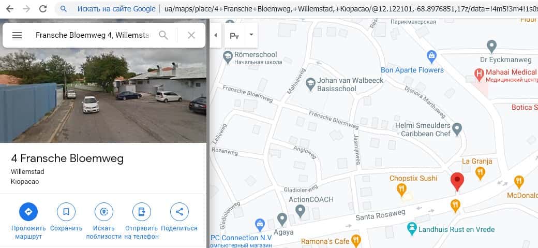
Task: Open the Google Maps hamburger menu
Action: tap(17, 35)
